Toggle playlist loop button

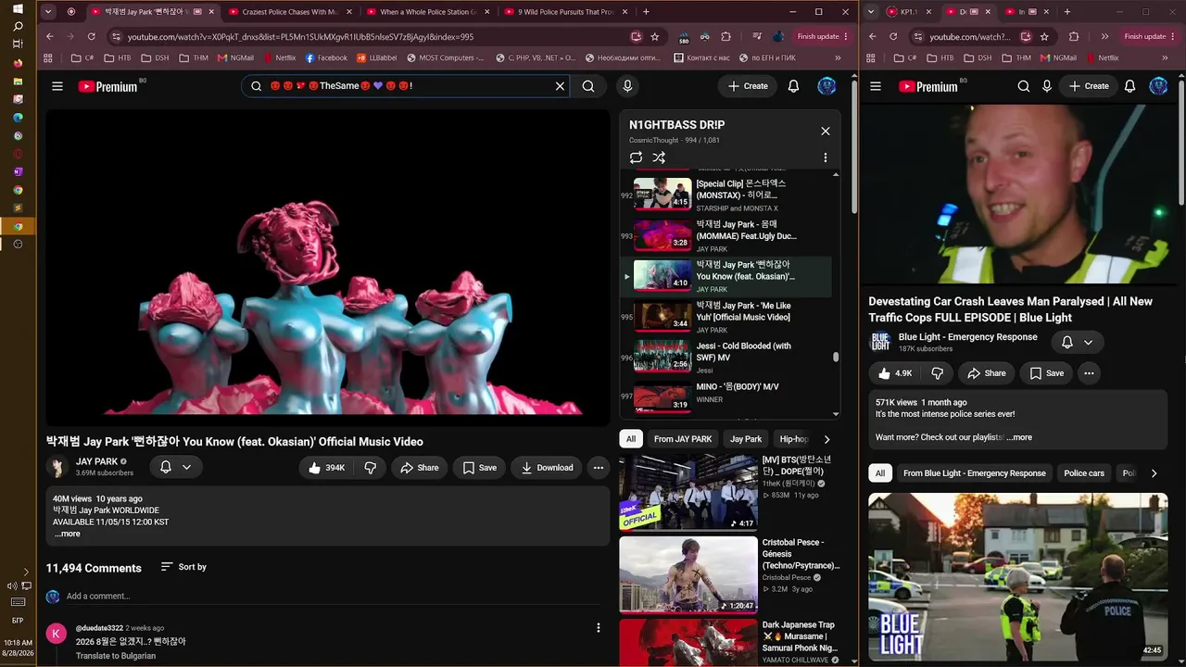point(636,157)
